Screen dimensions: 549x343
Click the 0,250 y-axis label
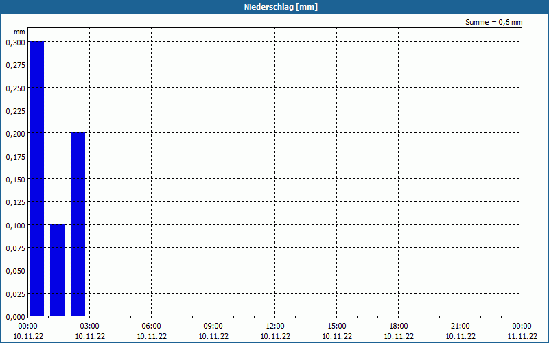pyautogui.click(x=16, y=88)
